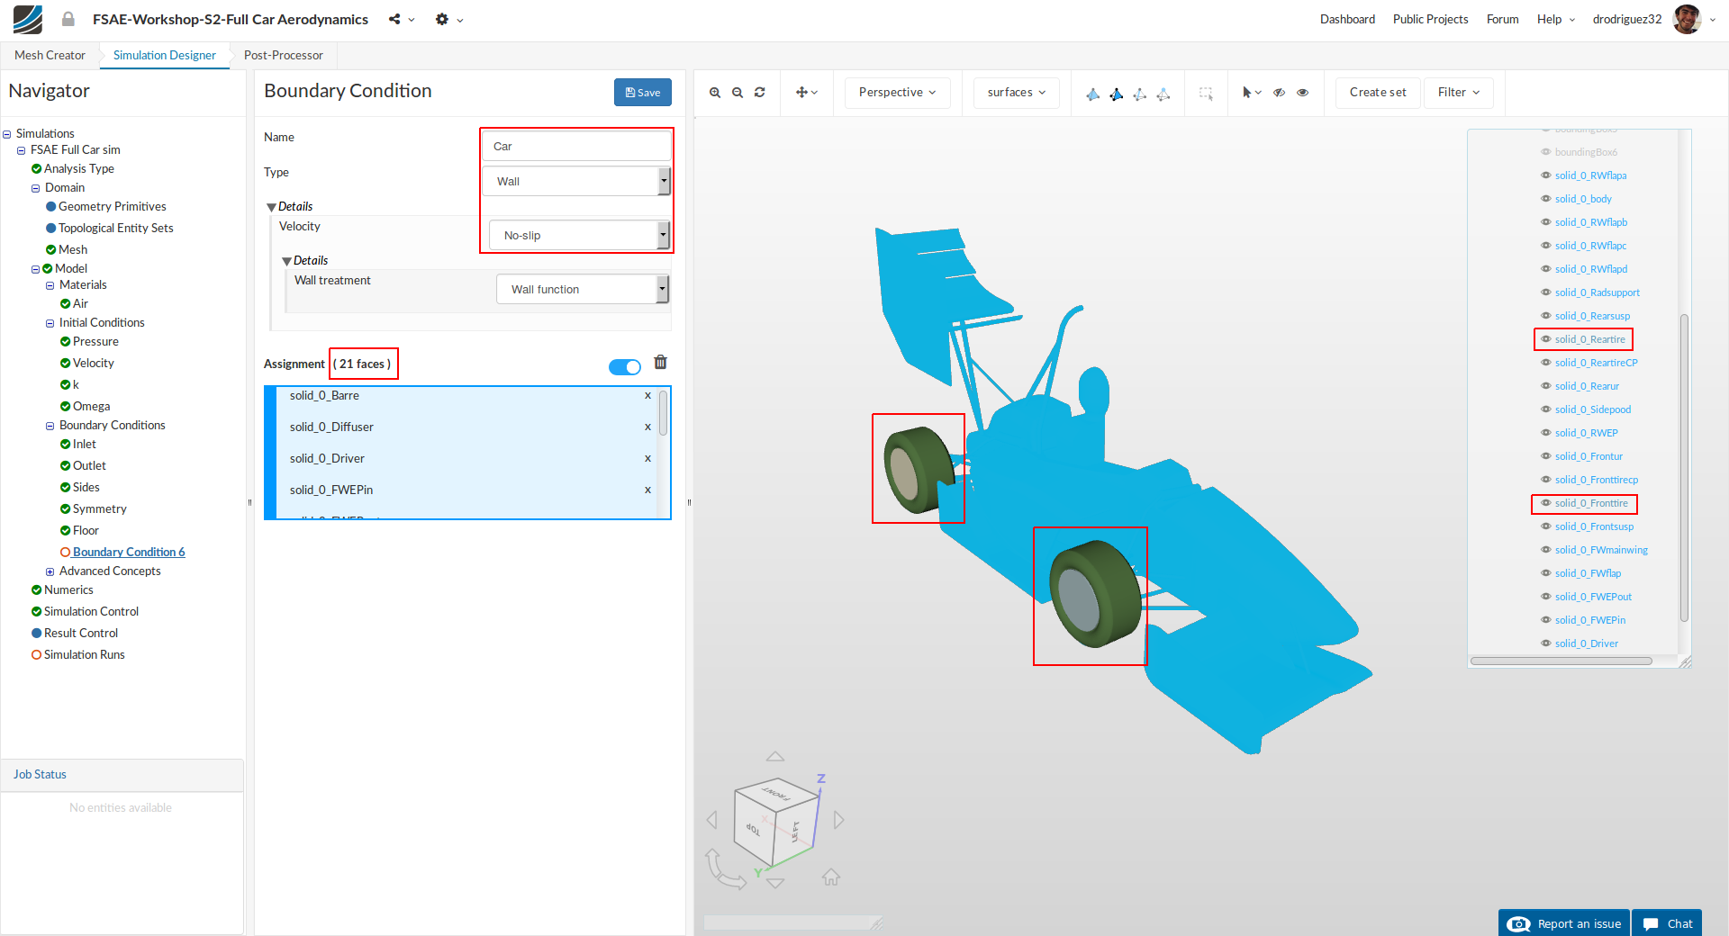
Task: Click the curved roll-view arrows icon
Action: point(724,869)
